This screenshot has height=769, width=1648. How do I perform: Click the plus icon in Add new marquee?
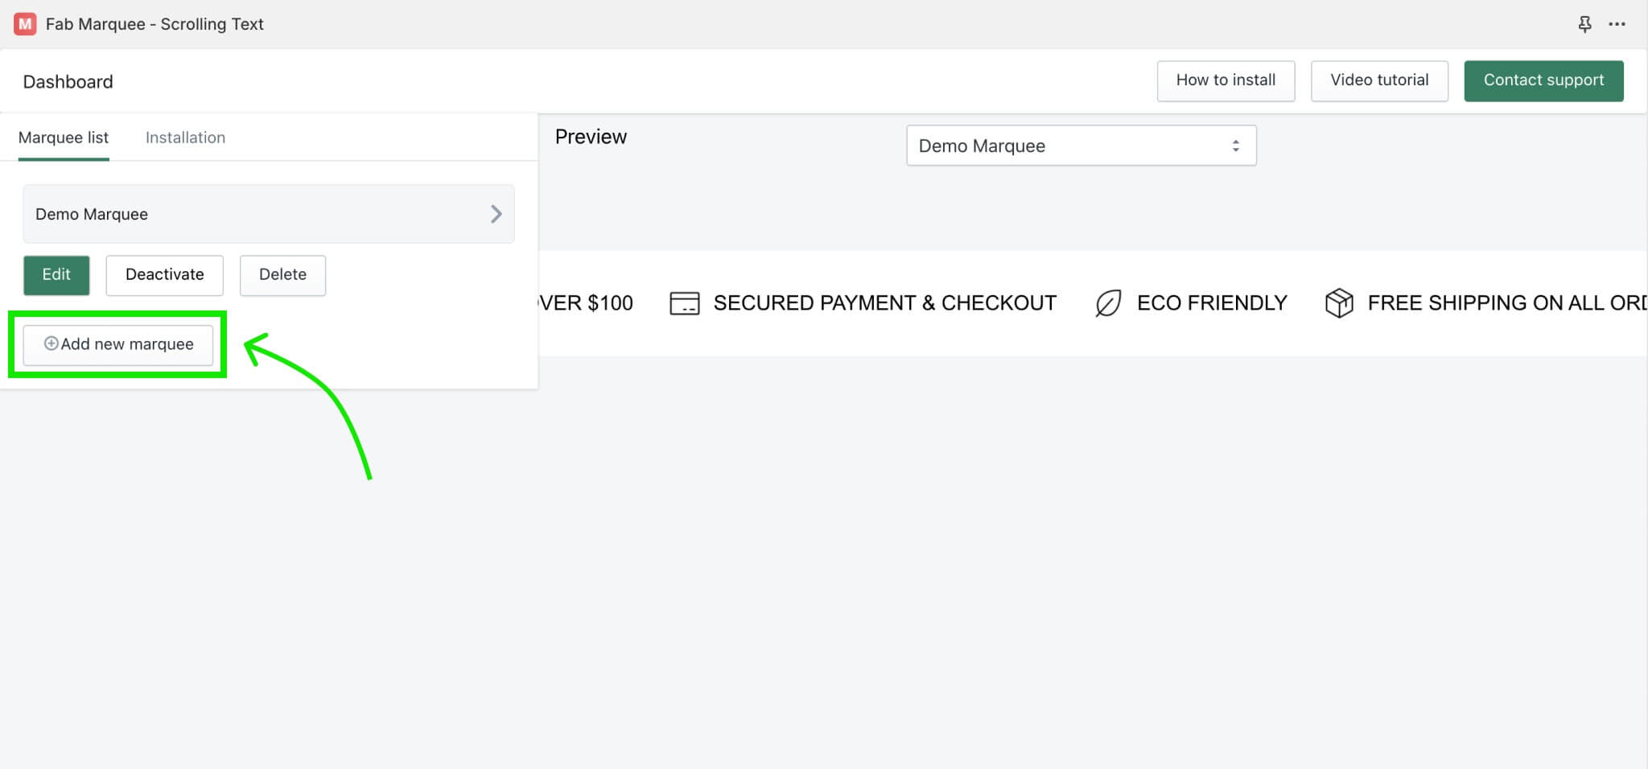[51, 343]
